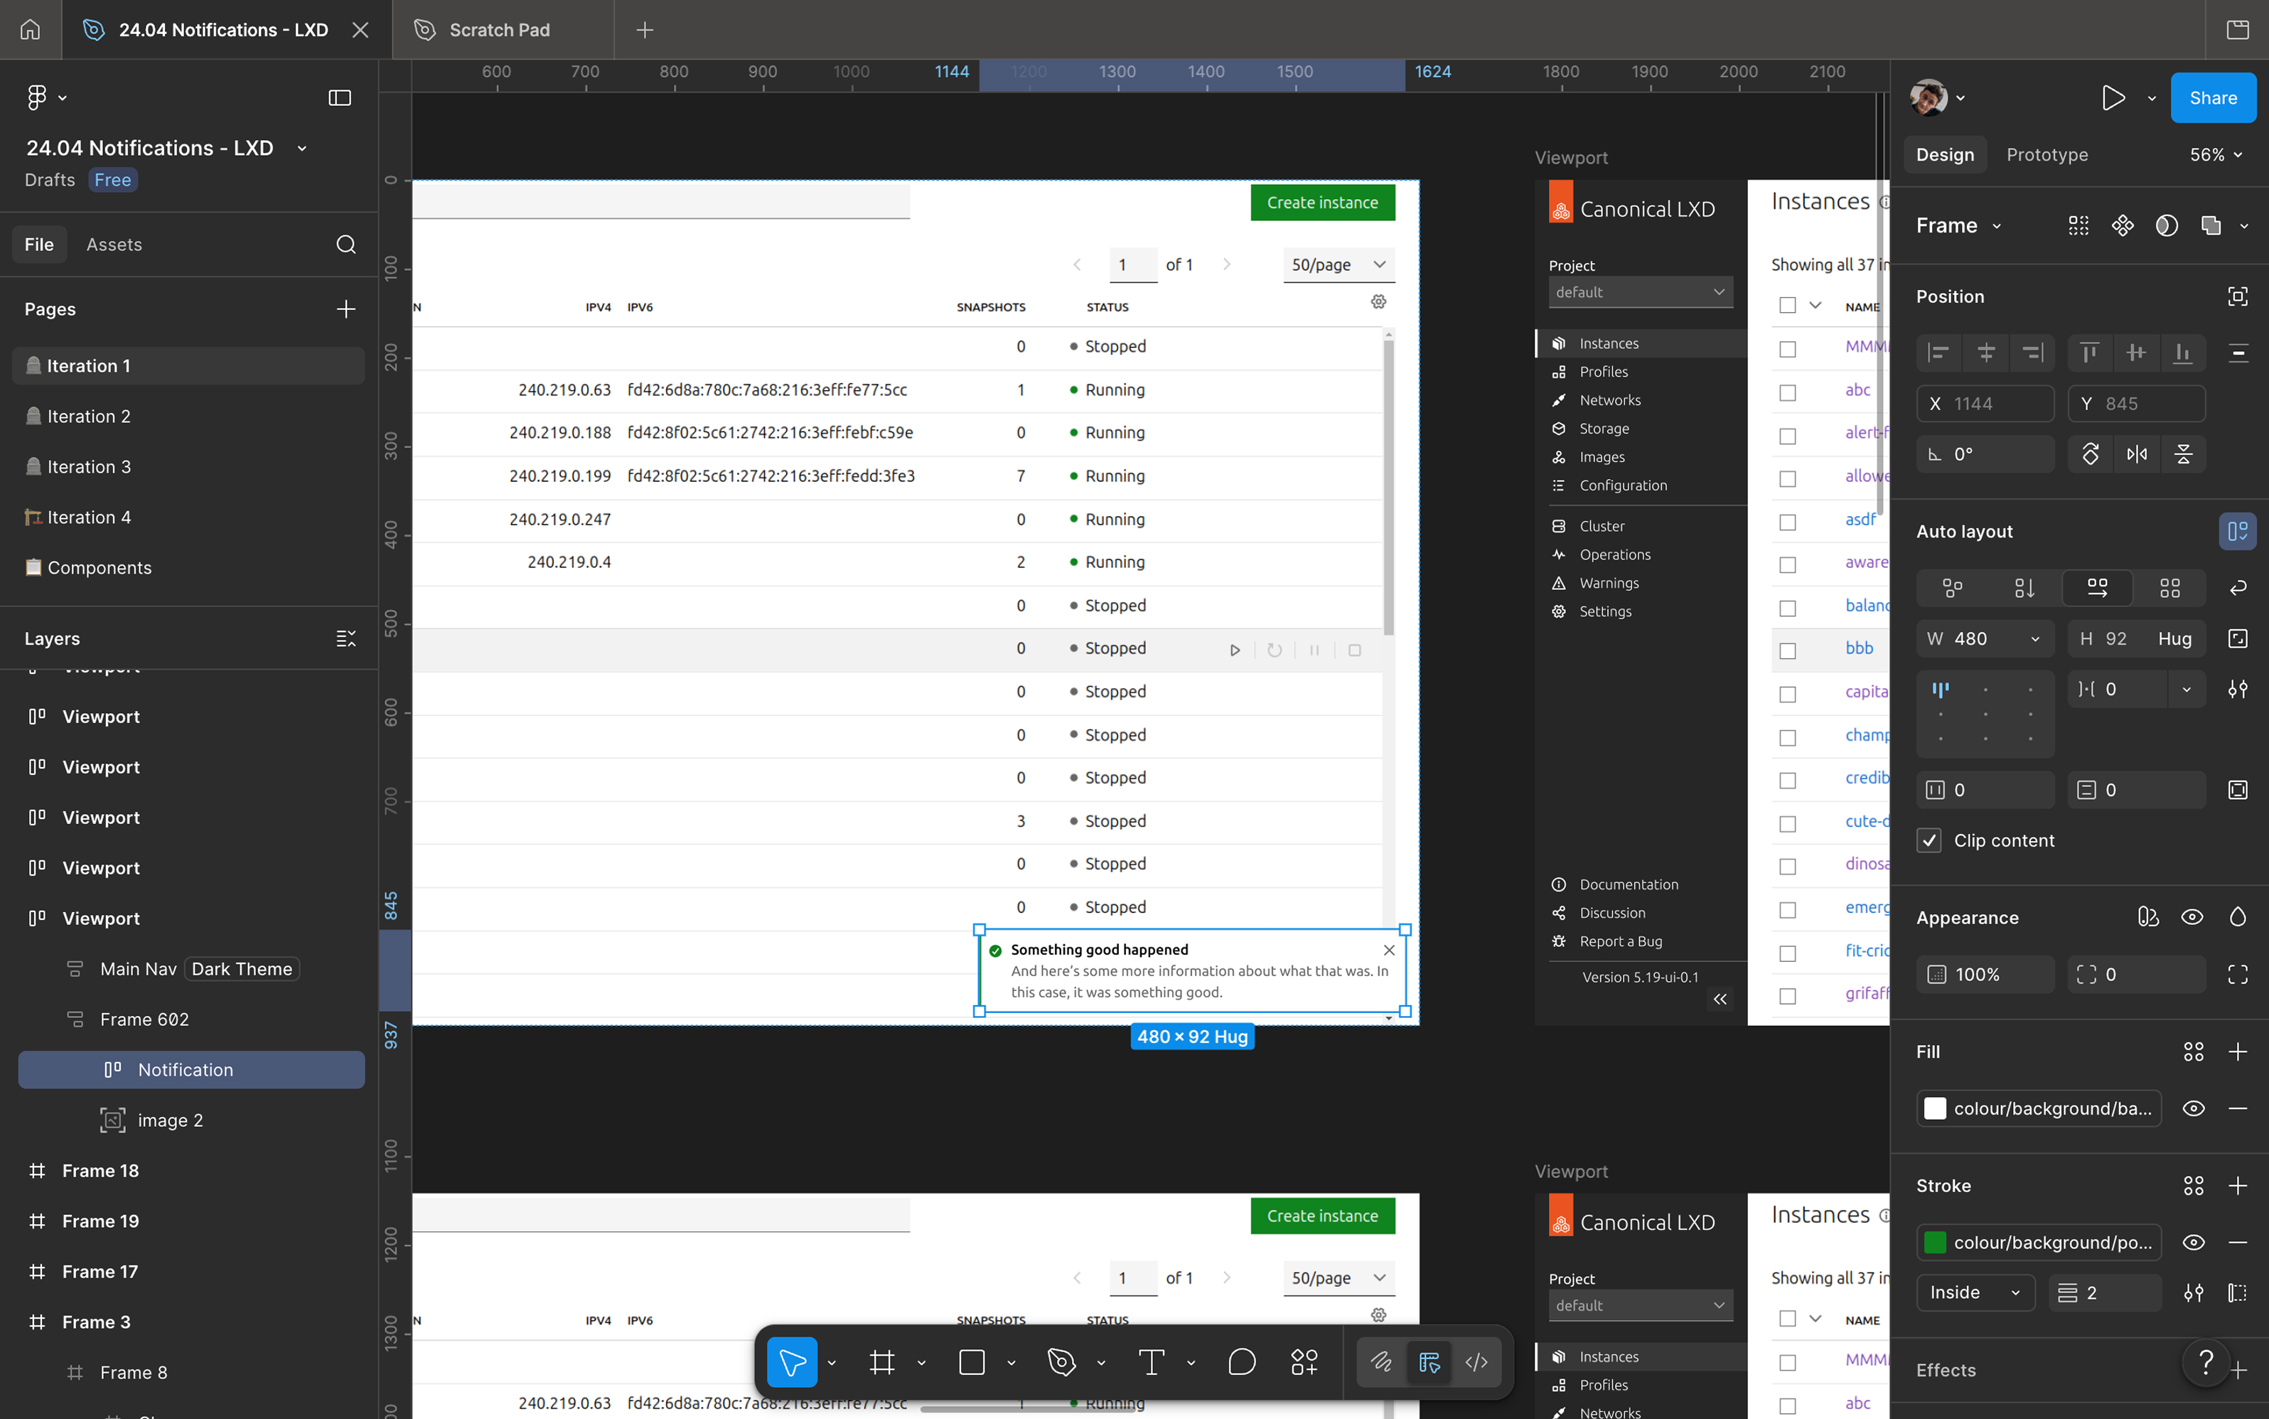Click the green Stroke color swatch
The width and height of the screenshot is (2269, 1419).
point(1935,1243)
